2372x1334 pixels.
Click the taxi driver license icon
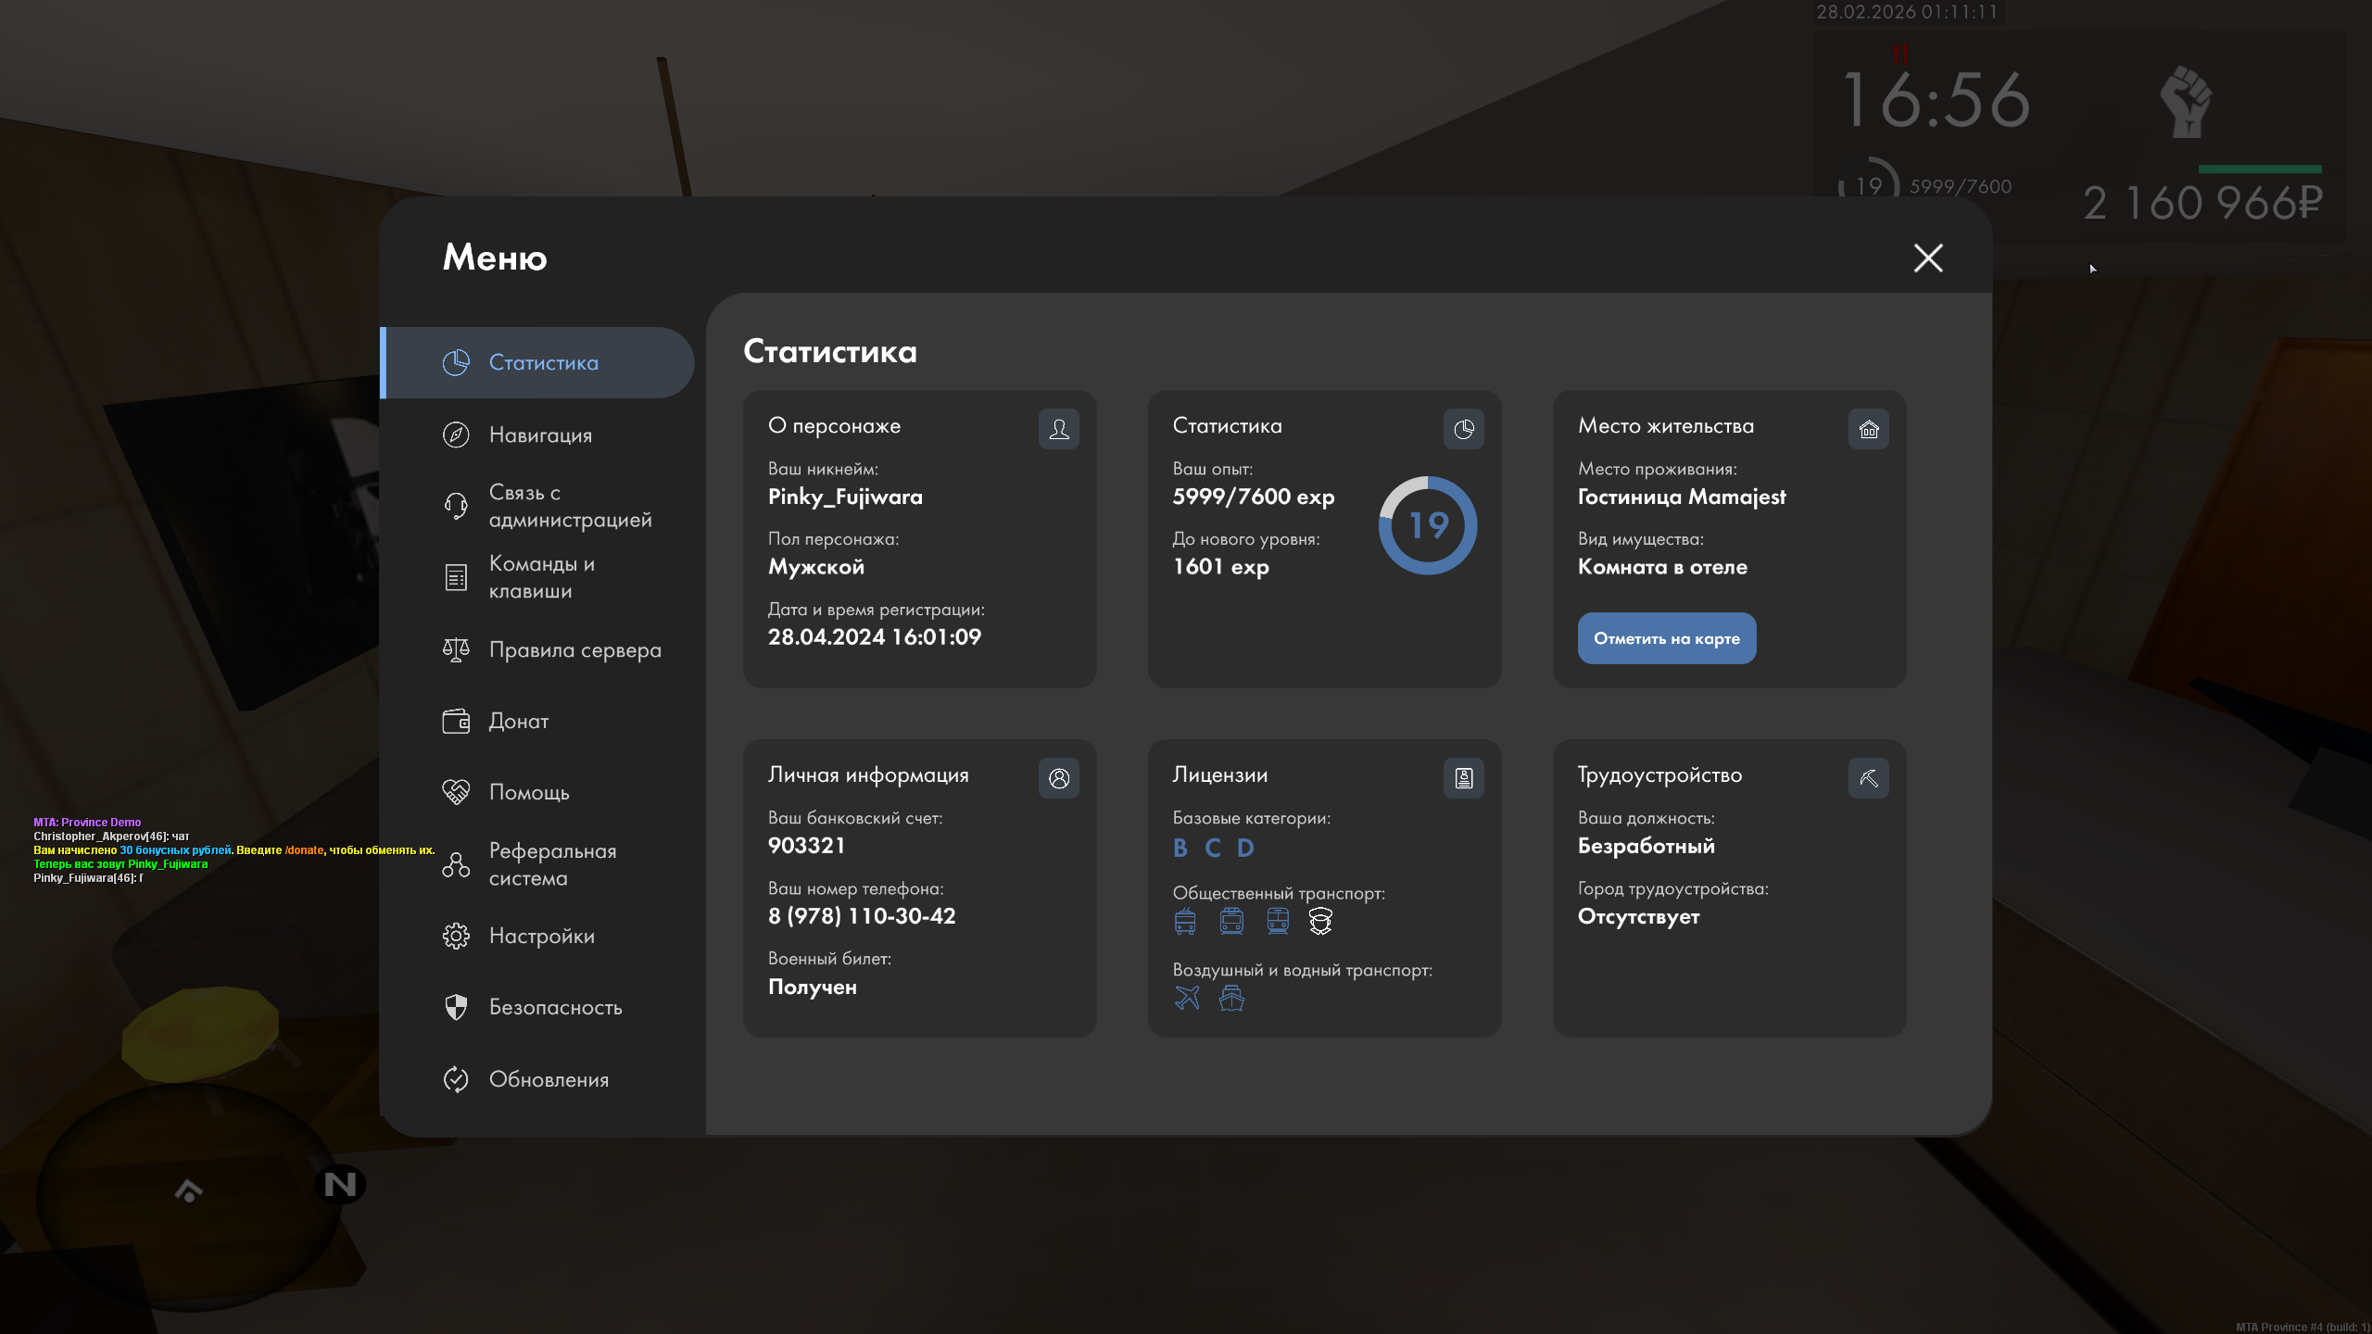tap(1320, 921)
